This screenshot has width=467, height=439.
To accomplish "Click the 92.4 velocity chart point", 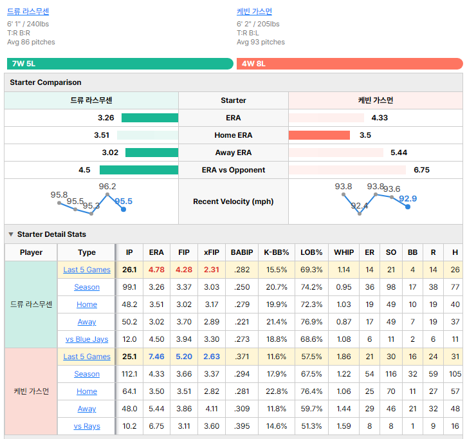I will point(360,214).
